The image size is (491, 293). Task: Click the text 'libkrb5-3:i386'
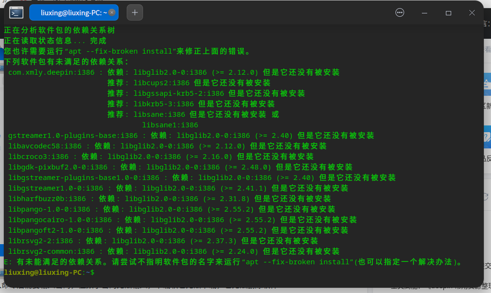click(x=164, y=104)
